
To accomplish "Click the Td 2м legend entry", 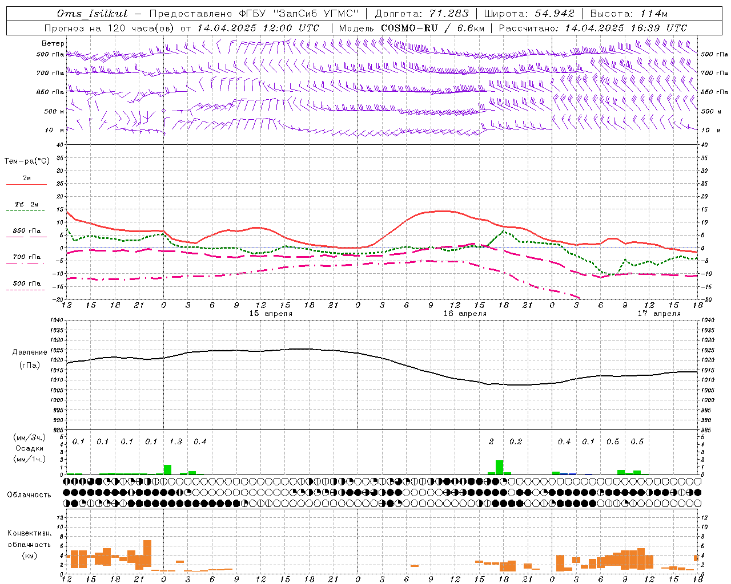I will (27, 204).
